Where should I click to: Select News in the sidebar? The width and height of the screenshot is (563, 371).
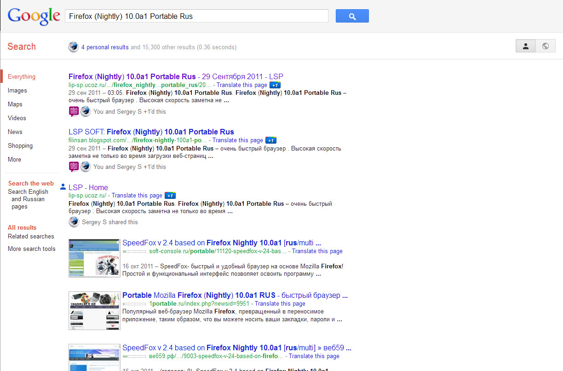pos(15,132)
